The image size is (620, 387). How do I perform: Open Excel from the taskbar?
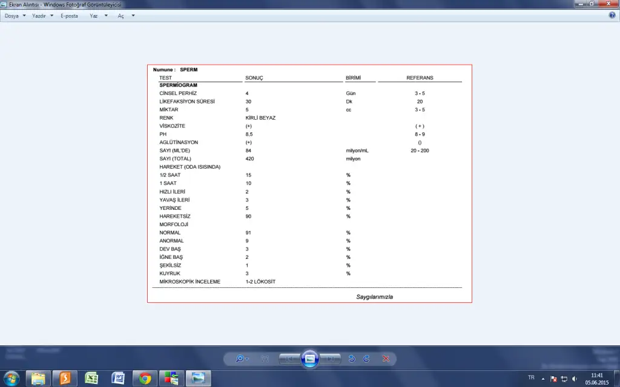(91, 379)
